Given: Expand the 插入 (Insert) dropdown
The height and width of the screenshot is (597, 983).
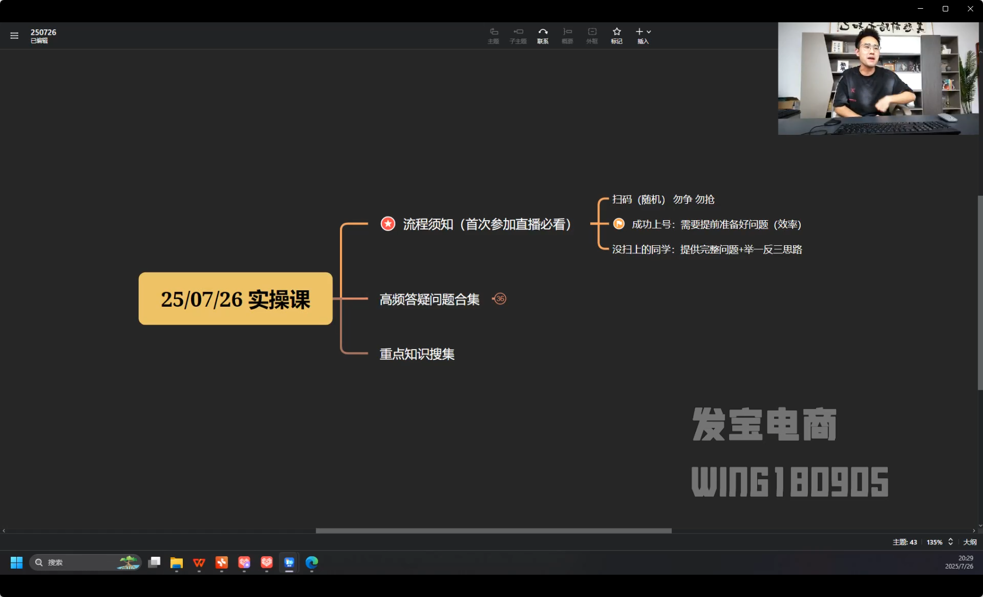Looking at the screenshot, I should (643, 35).
